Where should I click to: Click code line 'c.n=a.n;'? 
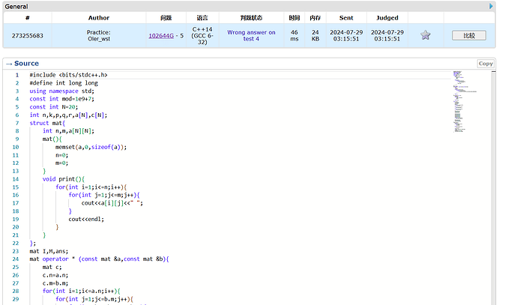(x=55, y=275)
